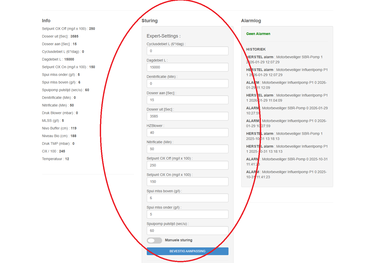Click into the Doseer aan [Sec] field
The width and height of the screenshot is (375, 263).
(x=187, y=100)
